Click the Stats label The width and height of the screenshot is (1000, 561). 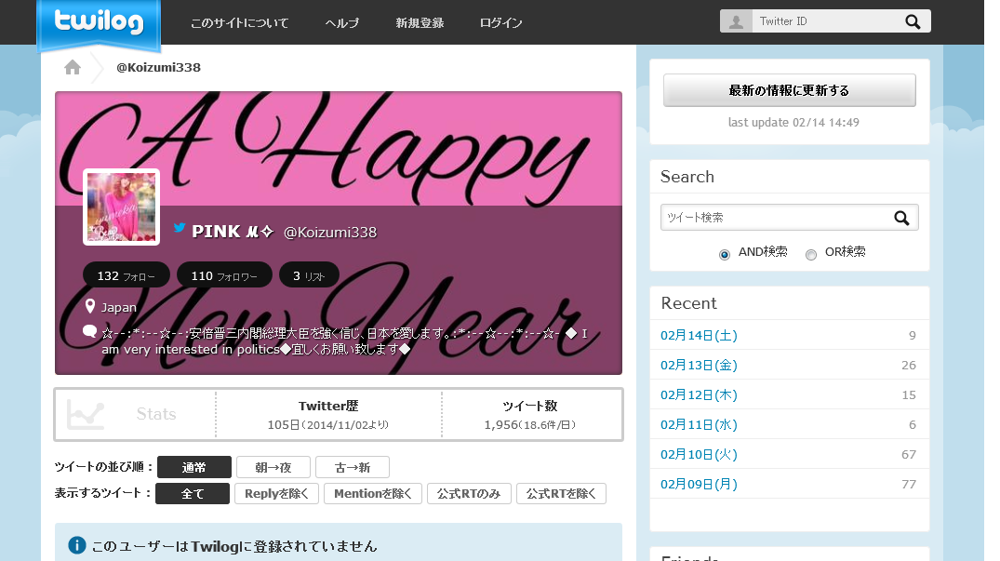(156, 414)
